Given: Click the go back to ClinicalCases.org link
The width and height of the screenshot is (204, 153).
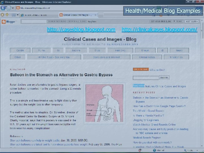Looking at the screenshot, I should 100,44.
